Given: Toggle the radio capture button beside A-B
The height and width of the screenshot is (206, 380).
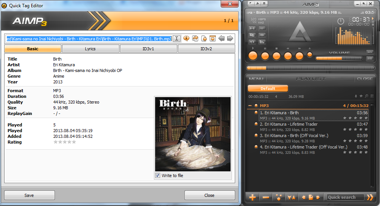Looking at the screenshot, I should click(x=262, y=28).
